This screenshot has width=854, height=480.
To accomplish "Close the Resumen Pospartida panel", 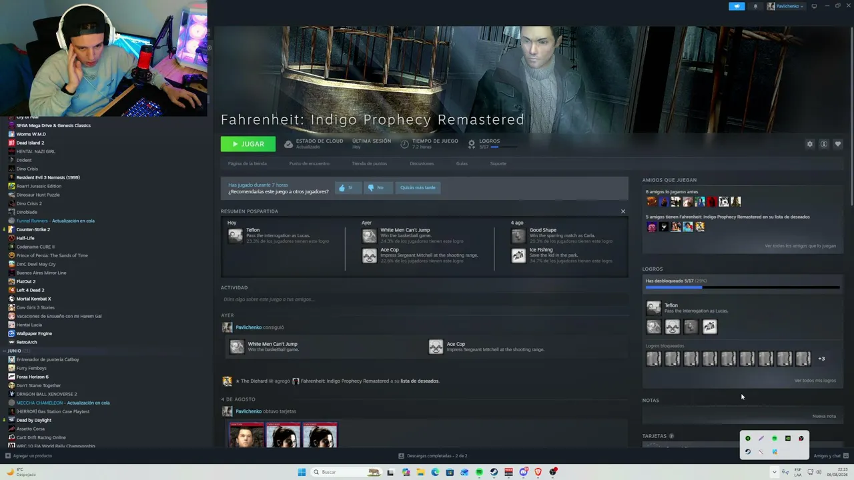I will 623,211.
